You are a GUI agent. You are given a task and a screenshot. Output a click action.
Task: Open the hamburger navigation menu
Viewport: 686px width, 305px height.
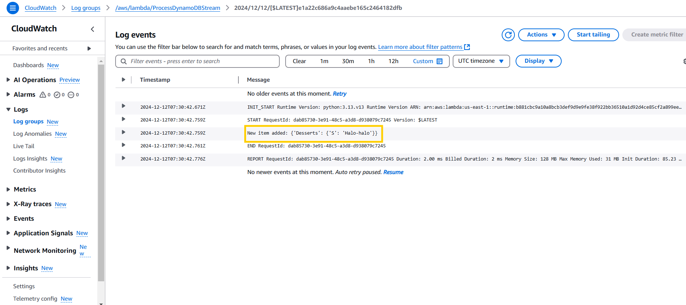click(x=12, y=8)
